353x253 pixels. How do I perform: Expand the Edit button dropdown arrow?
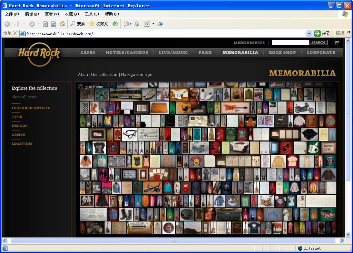153,24
